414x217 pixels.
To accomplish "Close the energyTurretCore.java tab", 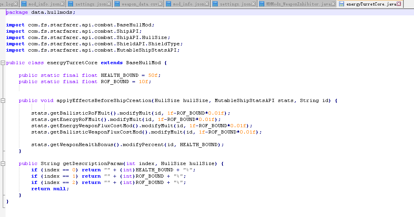I will 399,4.
